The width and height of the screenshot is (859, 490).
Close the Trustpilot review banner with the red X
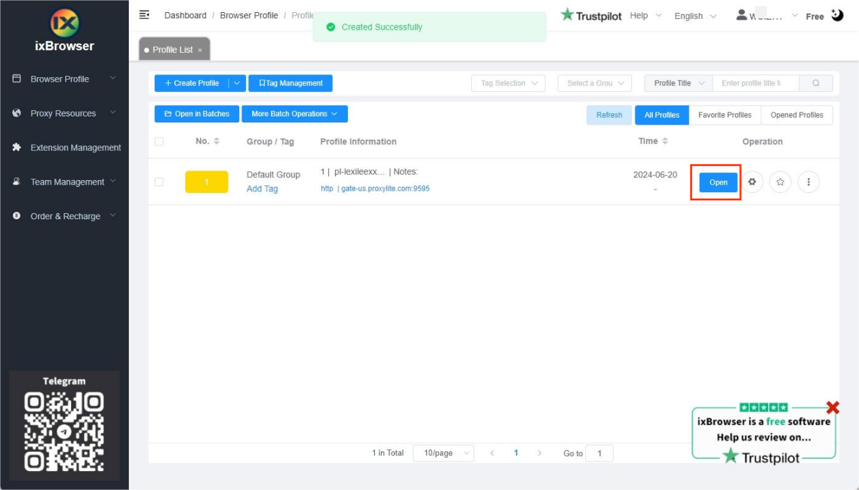pos(833,407)
